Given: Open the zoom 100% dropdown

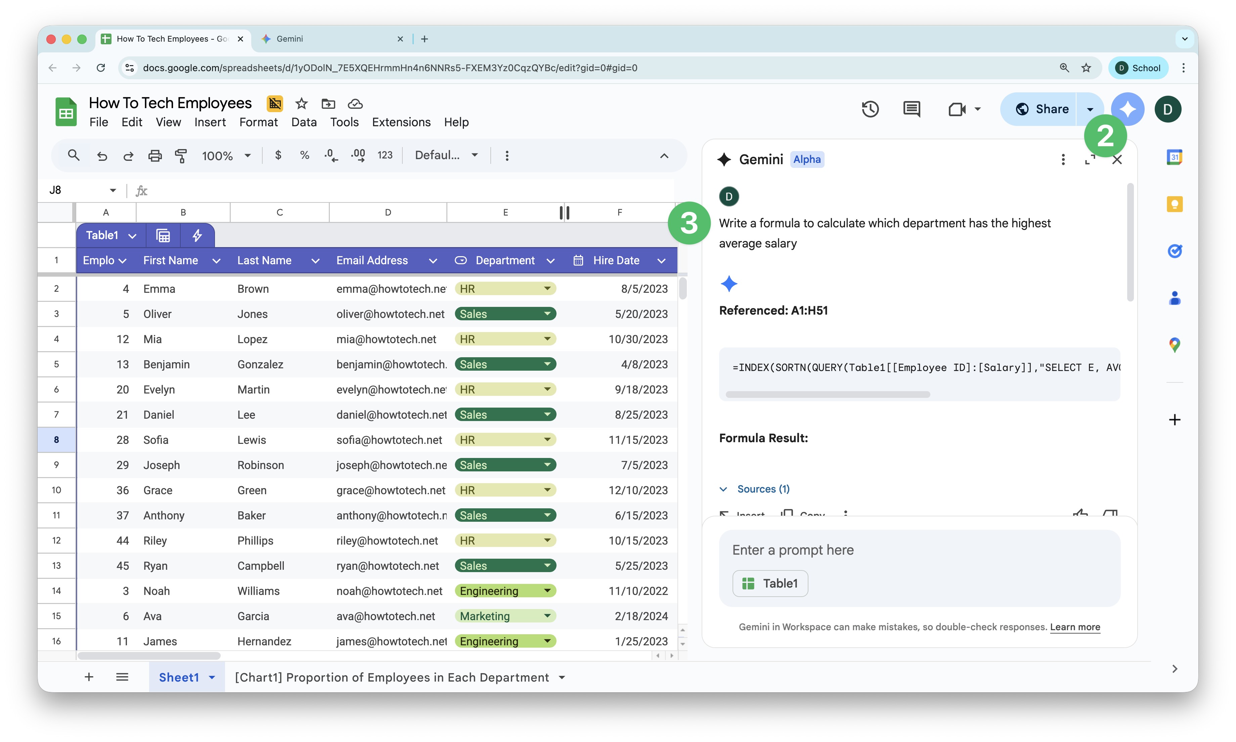Looking at the screenshot, I should (226, 155).
